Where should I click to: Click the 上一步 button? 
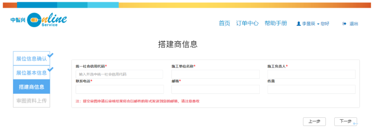(314, 121)
